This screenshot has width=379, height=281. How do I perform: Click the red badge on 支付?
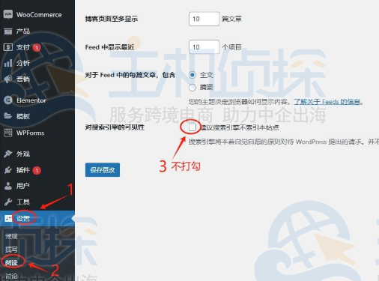pyautogui.click(x=37, y=47)
